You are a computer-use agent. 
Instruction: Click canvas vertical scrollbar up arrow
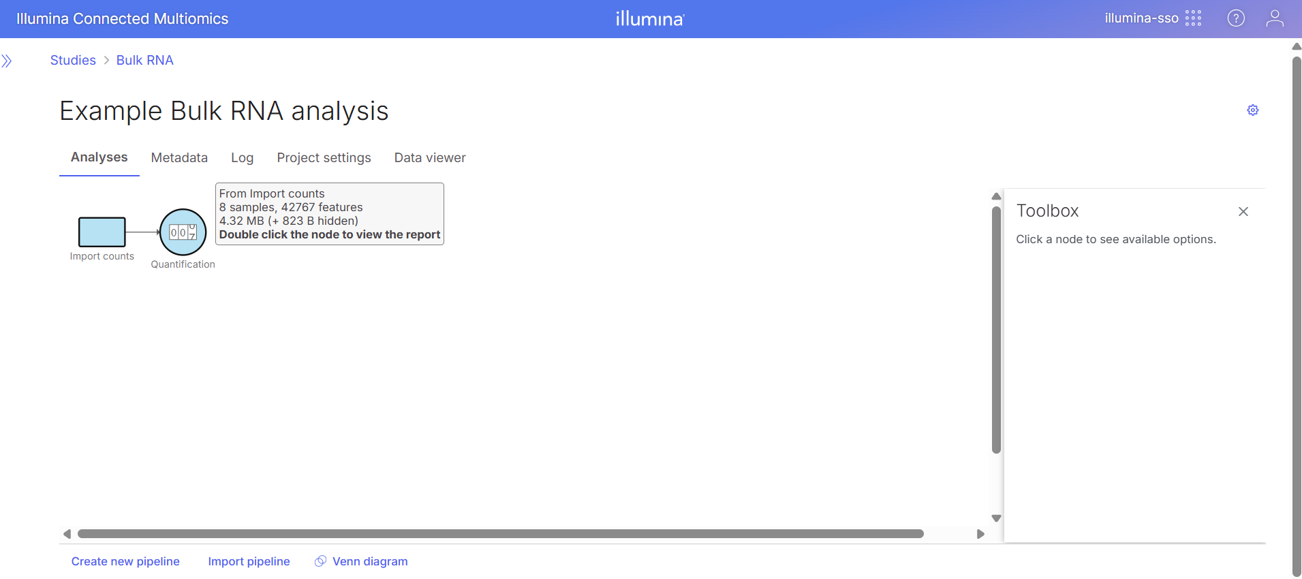click(x=996, y=196)
